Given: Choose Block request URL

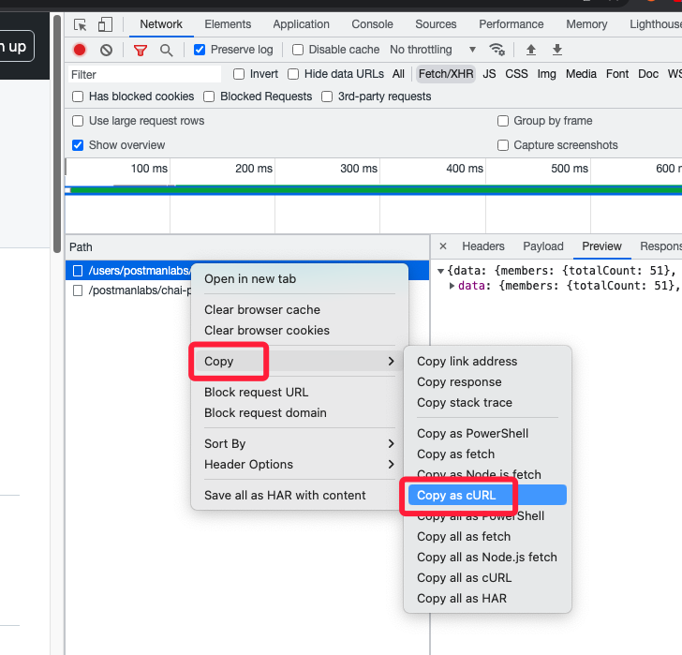Looking at the screenshot, I should tap(299, 392).
